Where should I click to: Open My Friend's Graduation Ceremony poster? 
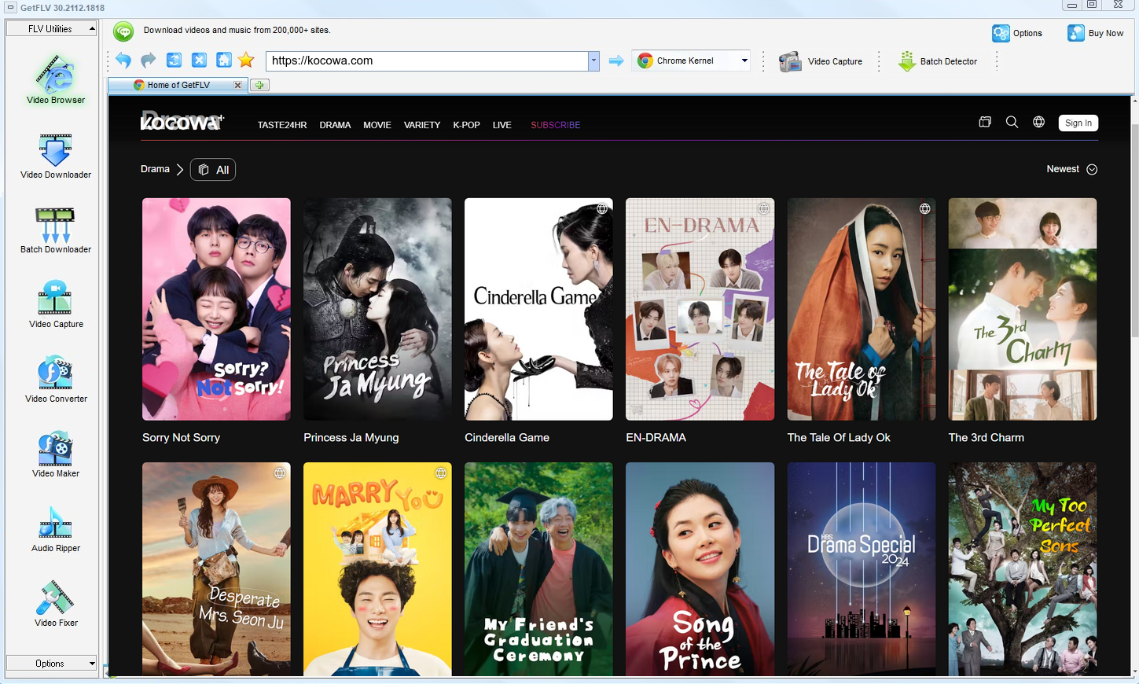click(x=538, y=569)
